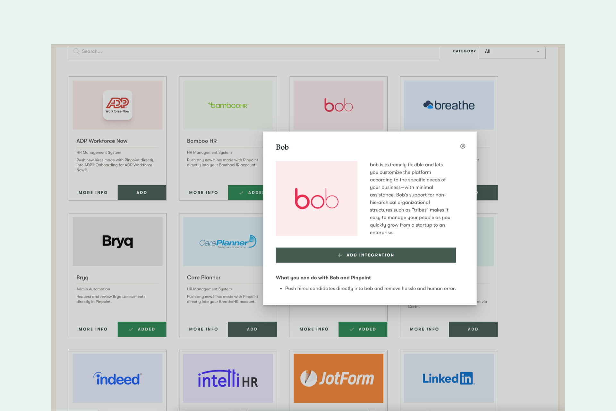The image size is (616, 411).
Task: Click Add Integration in the Bob modal
Action: pos(366,255)
